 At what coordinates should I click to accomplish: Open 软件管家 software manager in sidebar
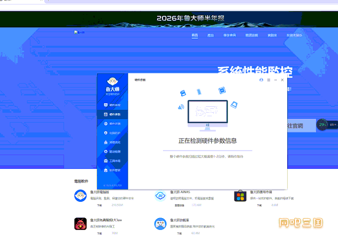coord(112,170)
